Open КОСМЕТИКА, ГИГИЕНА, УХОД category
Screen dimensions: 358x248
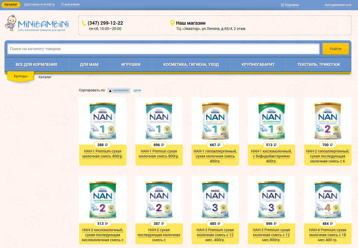pos(191,65)
